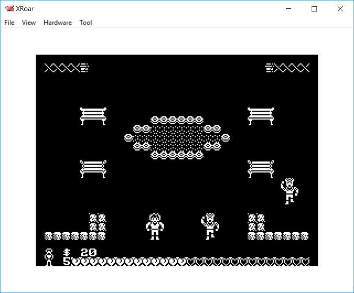354x293 pixels.
Task: Click the $ 20 money counter
Action: [80, 252]
